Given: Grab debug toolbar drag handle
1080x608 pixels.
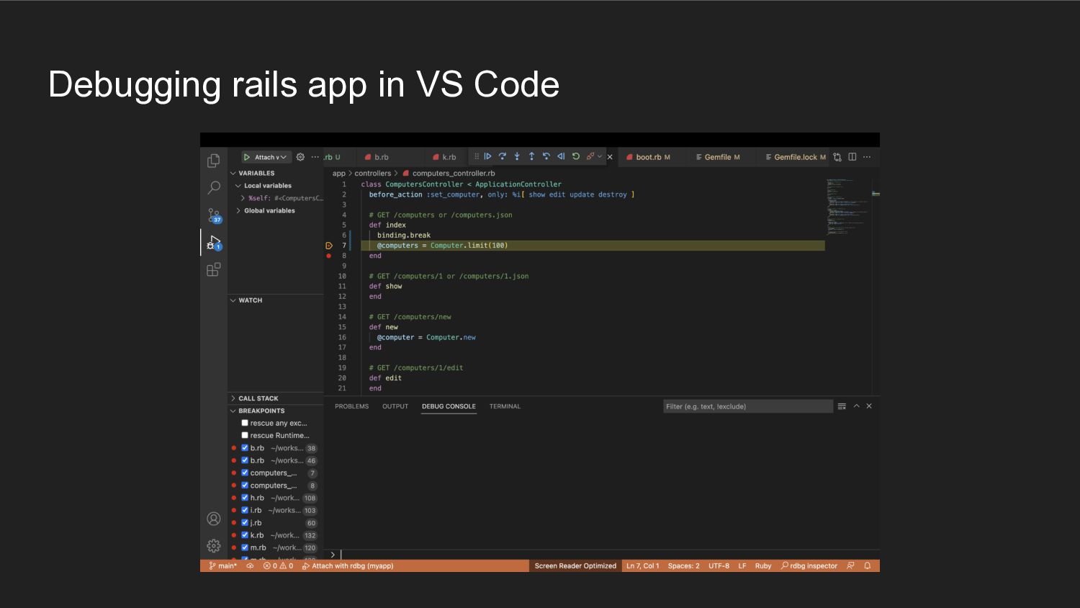Looking at the screenshot, I should [x=477, y=156].
